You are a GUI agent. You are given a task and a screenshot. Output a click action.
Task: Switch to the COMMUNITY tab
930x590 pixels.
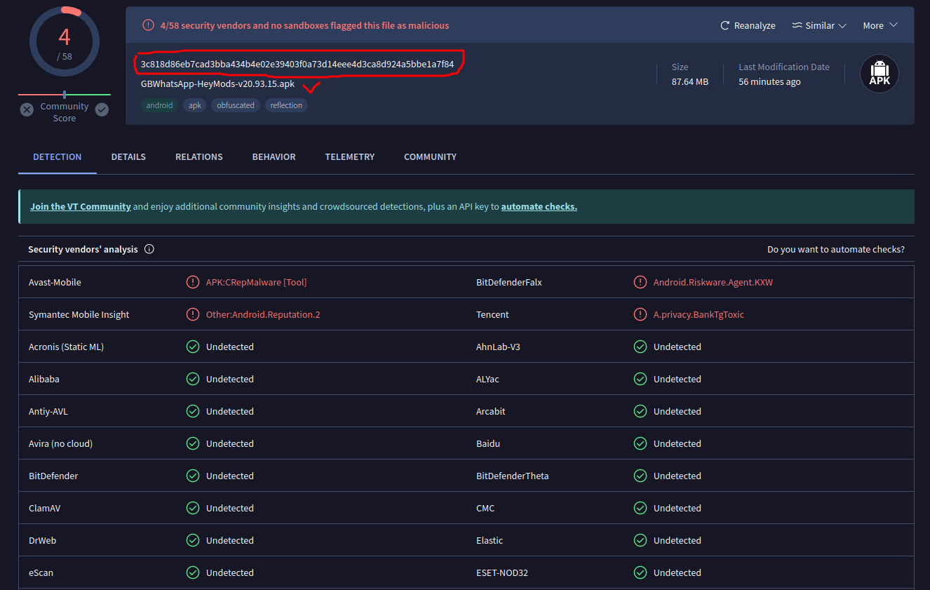click(x=430, y=157)
